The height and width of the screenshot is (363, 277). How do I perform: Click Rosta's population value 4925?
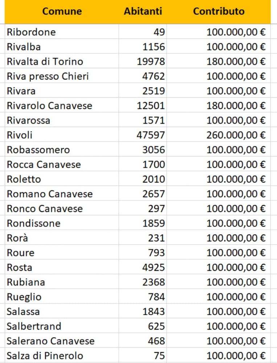[x=153, y=268]
